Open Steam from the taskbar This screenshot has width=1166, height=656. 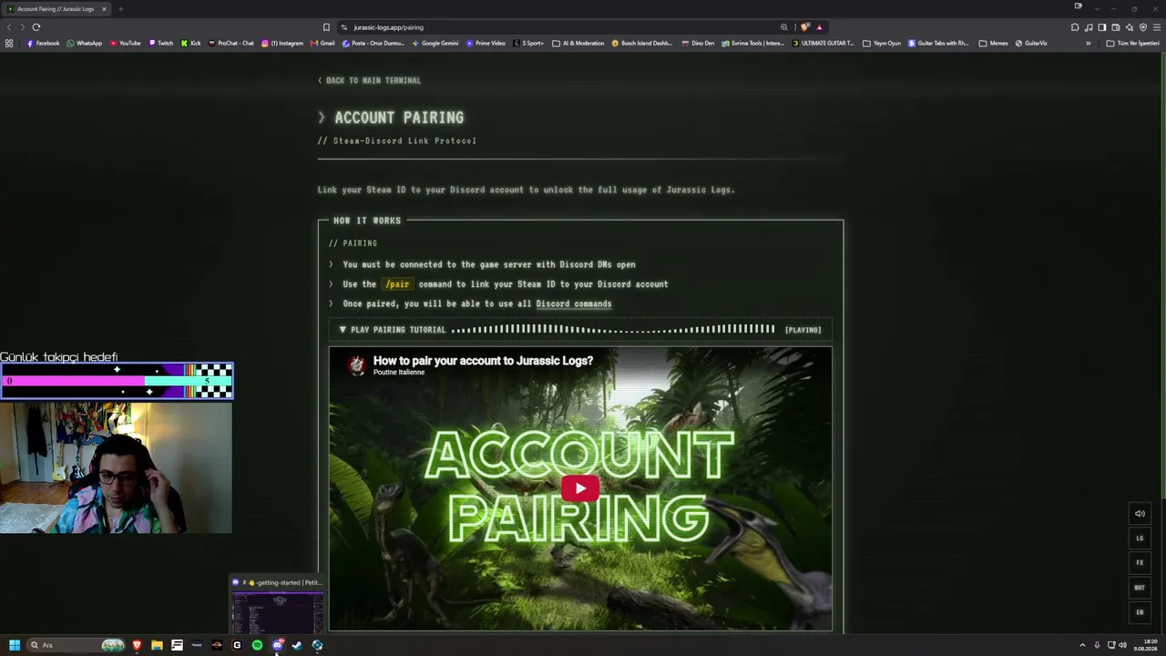(x=297, y=645)
